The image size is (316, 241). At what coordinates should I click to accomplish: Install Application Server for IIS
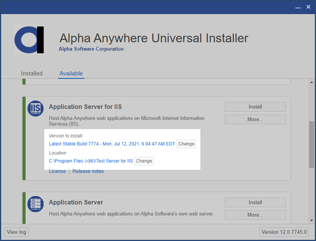[255, 107]
